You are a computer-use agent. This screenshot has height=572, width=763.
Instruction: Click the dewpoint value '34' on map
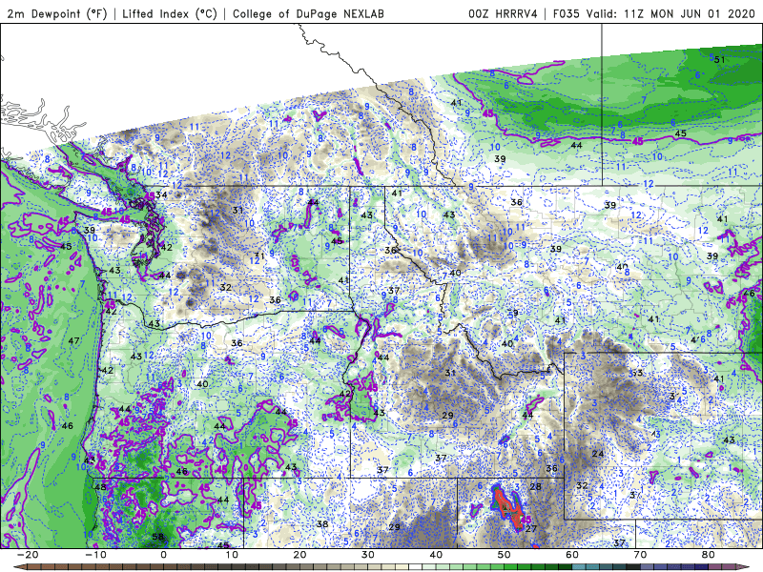[x=161, y=195]
